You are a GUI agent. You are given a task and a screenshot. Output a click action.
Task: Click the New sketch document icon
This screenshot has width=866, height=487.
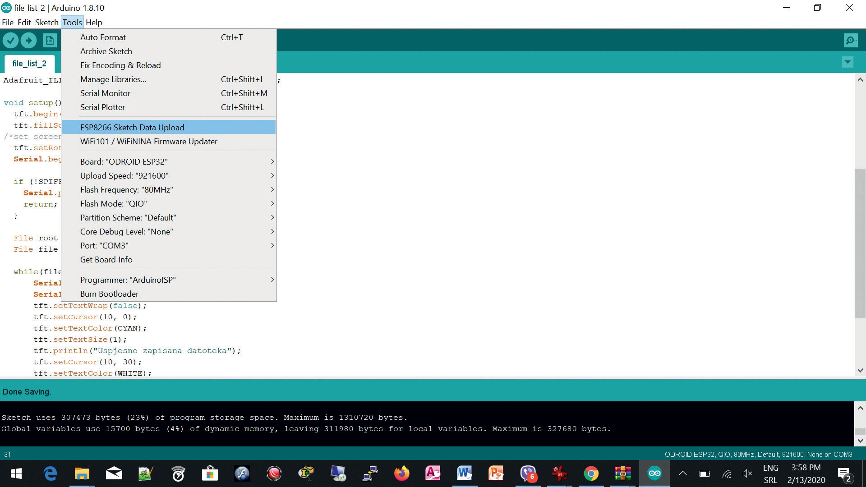point(50,41)
